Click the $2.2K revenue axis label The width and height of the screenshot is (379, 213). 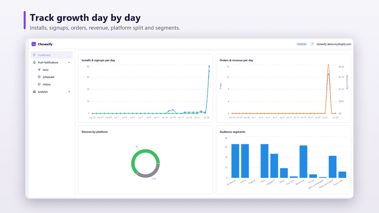pos(341,67)
